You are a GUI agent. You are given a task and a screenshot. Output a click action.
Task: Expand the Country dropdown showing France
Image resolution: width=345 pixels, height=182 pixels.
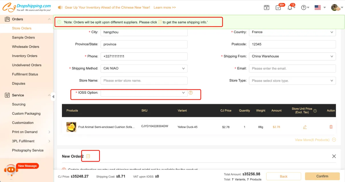click(292, 32)
